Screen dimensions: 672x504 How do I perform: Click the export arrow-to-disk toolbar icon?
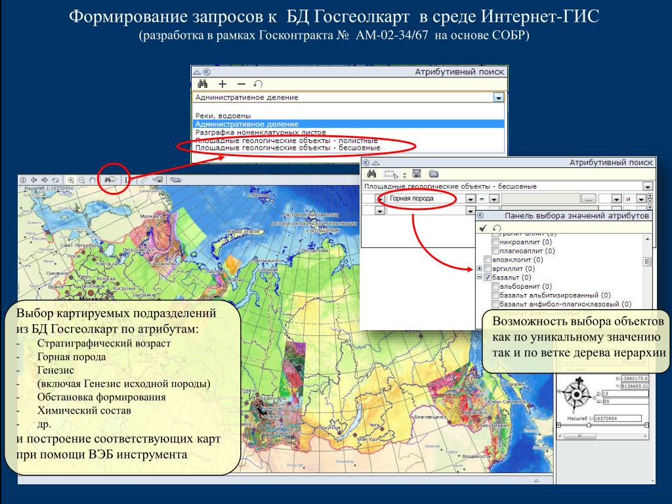pyautogui.click(x=157, y=180)
